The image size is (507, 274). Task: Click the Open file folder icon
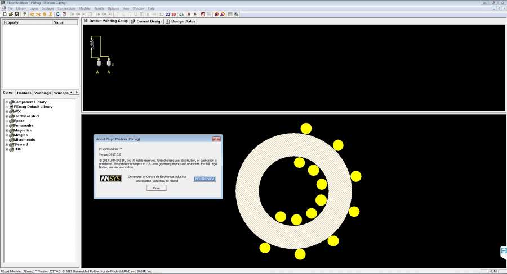11,15
